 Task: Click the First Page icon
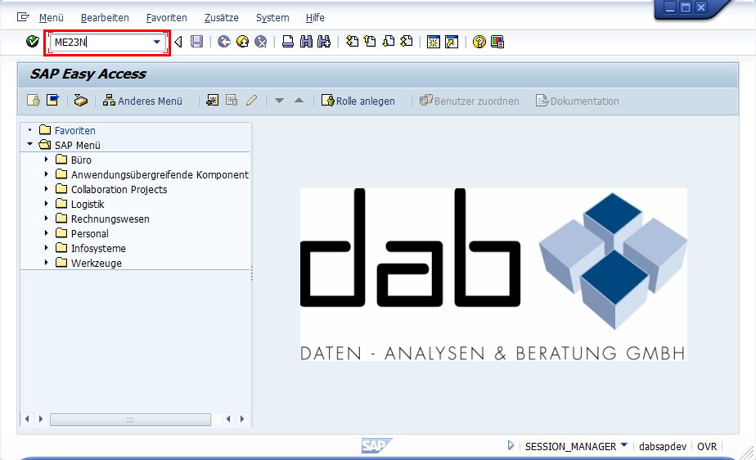352,42
